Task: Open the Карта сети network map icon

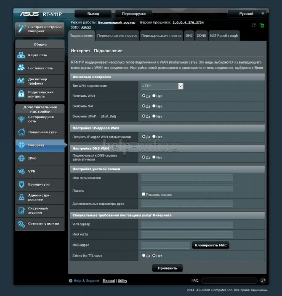Action: pyautogui.click(x=21, y=55)
